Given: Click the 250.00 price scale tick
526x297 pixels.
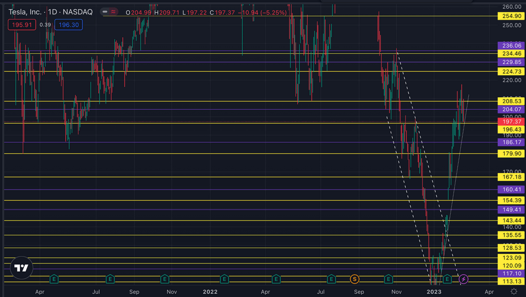Looking at the screenshot, I should click(x=512, y=25).
